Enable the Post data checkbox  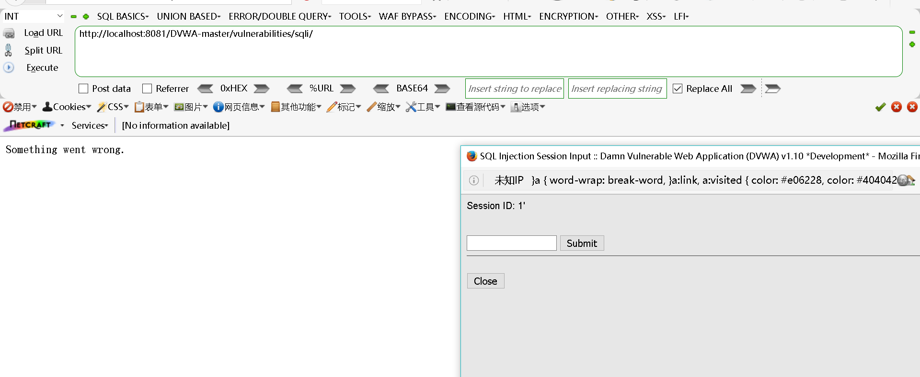(83, 89)
